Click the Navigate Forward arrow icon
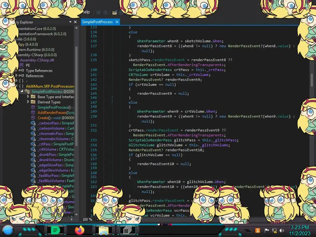 [x=106, y=13]
